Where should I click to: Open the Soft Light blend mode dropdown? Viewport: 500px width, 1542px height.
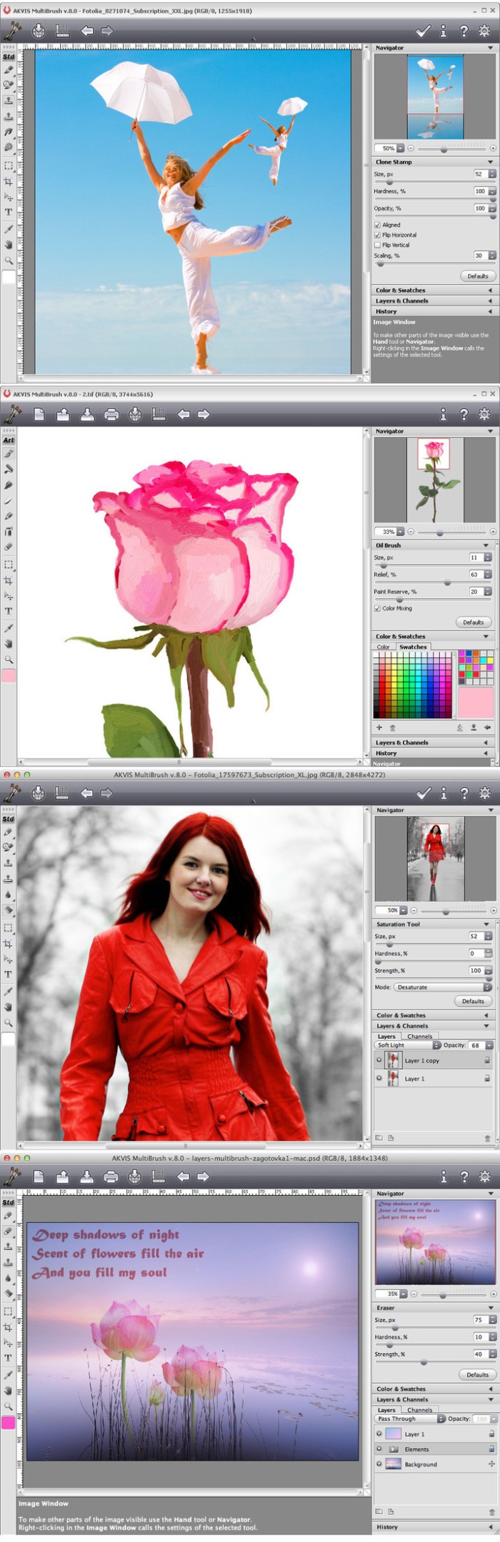click(406, 1045)
